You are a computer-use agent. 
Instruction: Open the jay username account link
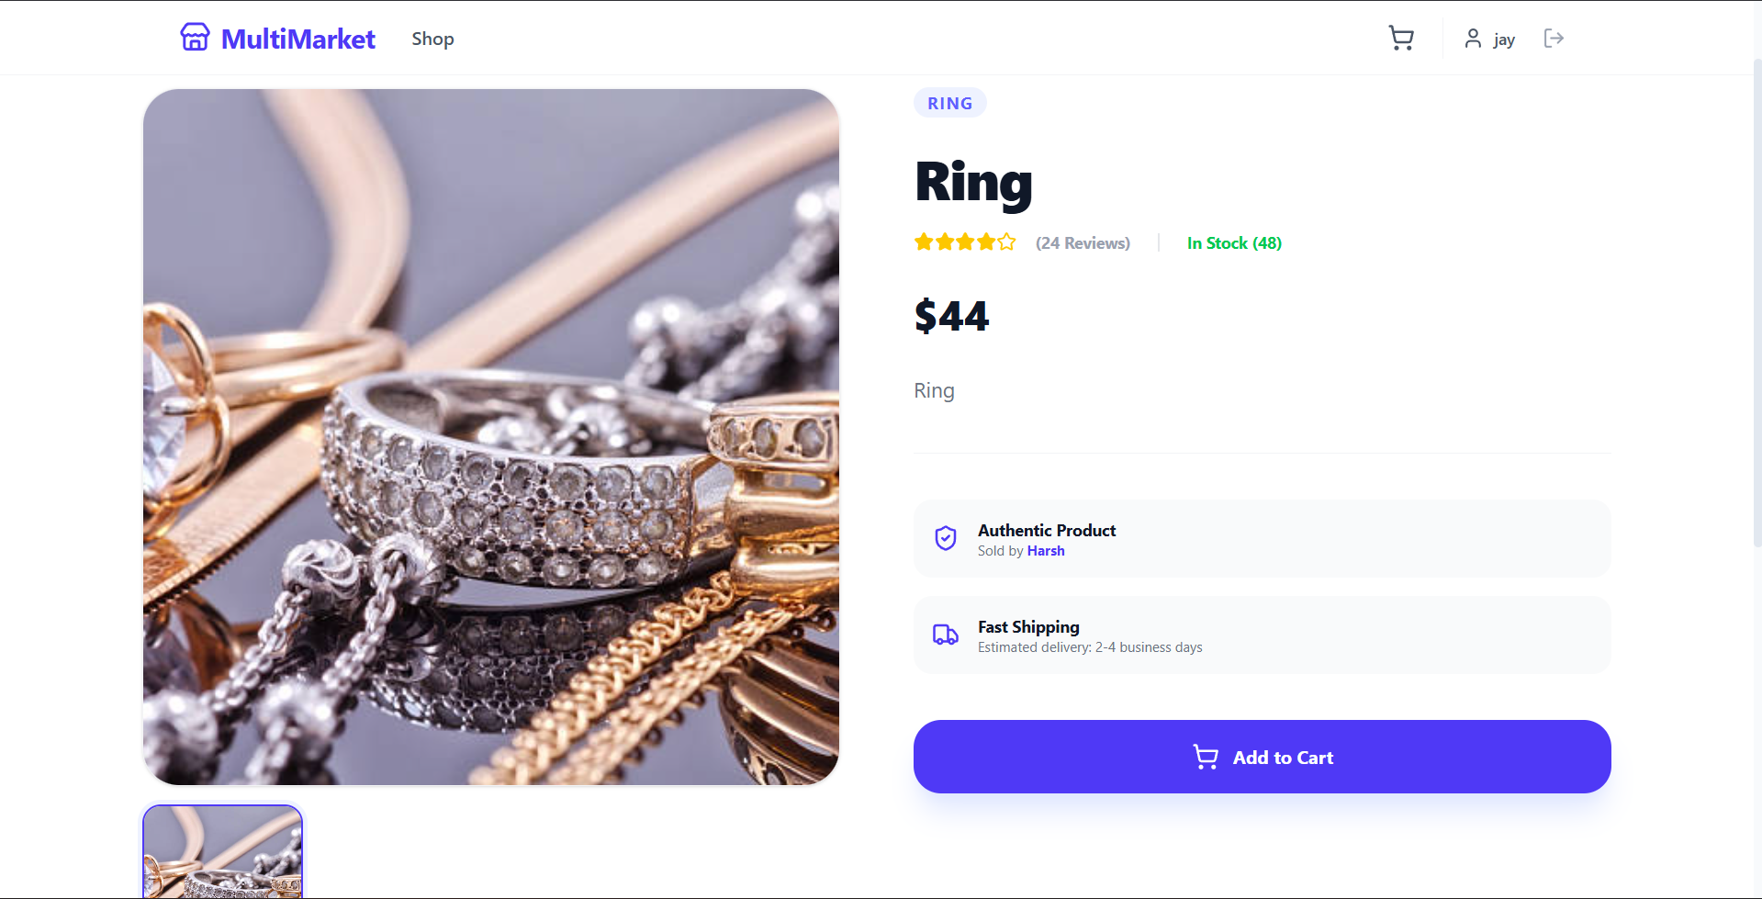[1504, 39]
